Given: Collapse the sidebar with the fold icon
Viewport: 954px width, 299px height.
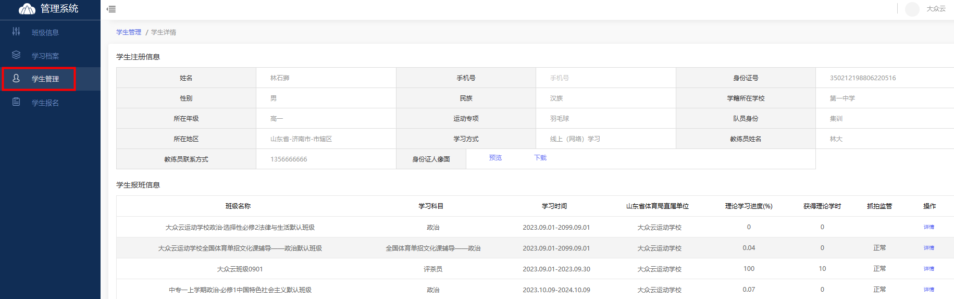Looking at the screenshot, I should [x=111, y=9].
